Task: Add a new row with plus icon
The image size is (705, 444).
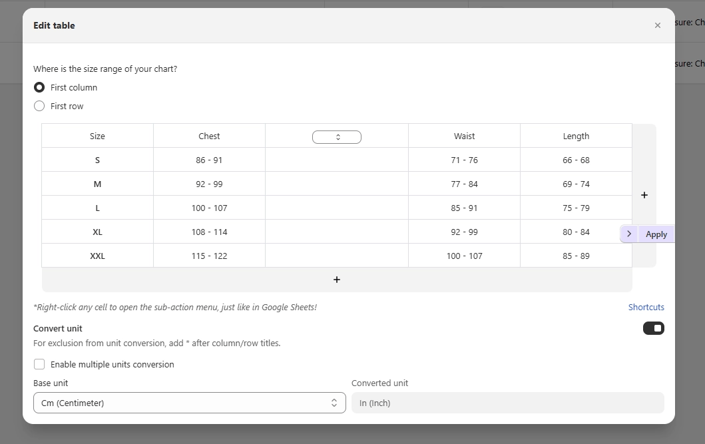Action: point(337,280)
